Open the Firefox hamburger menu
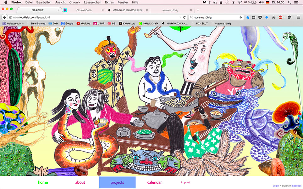 pyautogui.click(x=298, y=17)
